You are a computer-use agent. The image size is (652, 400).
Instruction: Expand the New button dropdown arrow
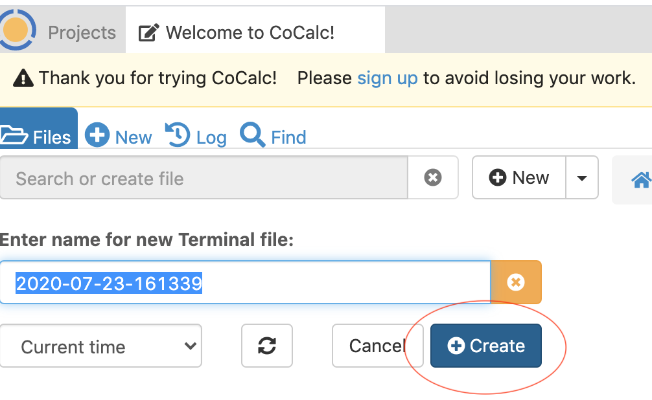(x=582, y=178)
